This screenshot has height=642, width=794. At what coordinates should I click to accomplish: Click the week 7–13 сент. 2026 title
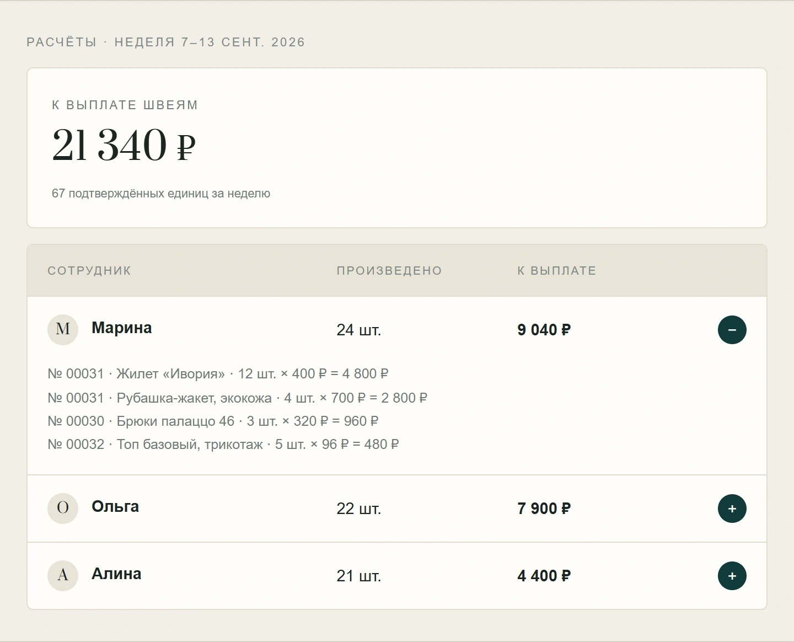[x=166, y=42]
